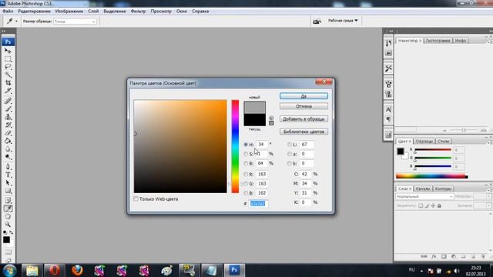Select the B brightness radio button (64%)
This screenshot has height=277, width=493.
pyautogui.click(x=246, y=163)
